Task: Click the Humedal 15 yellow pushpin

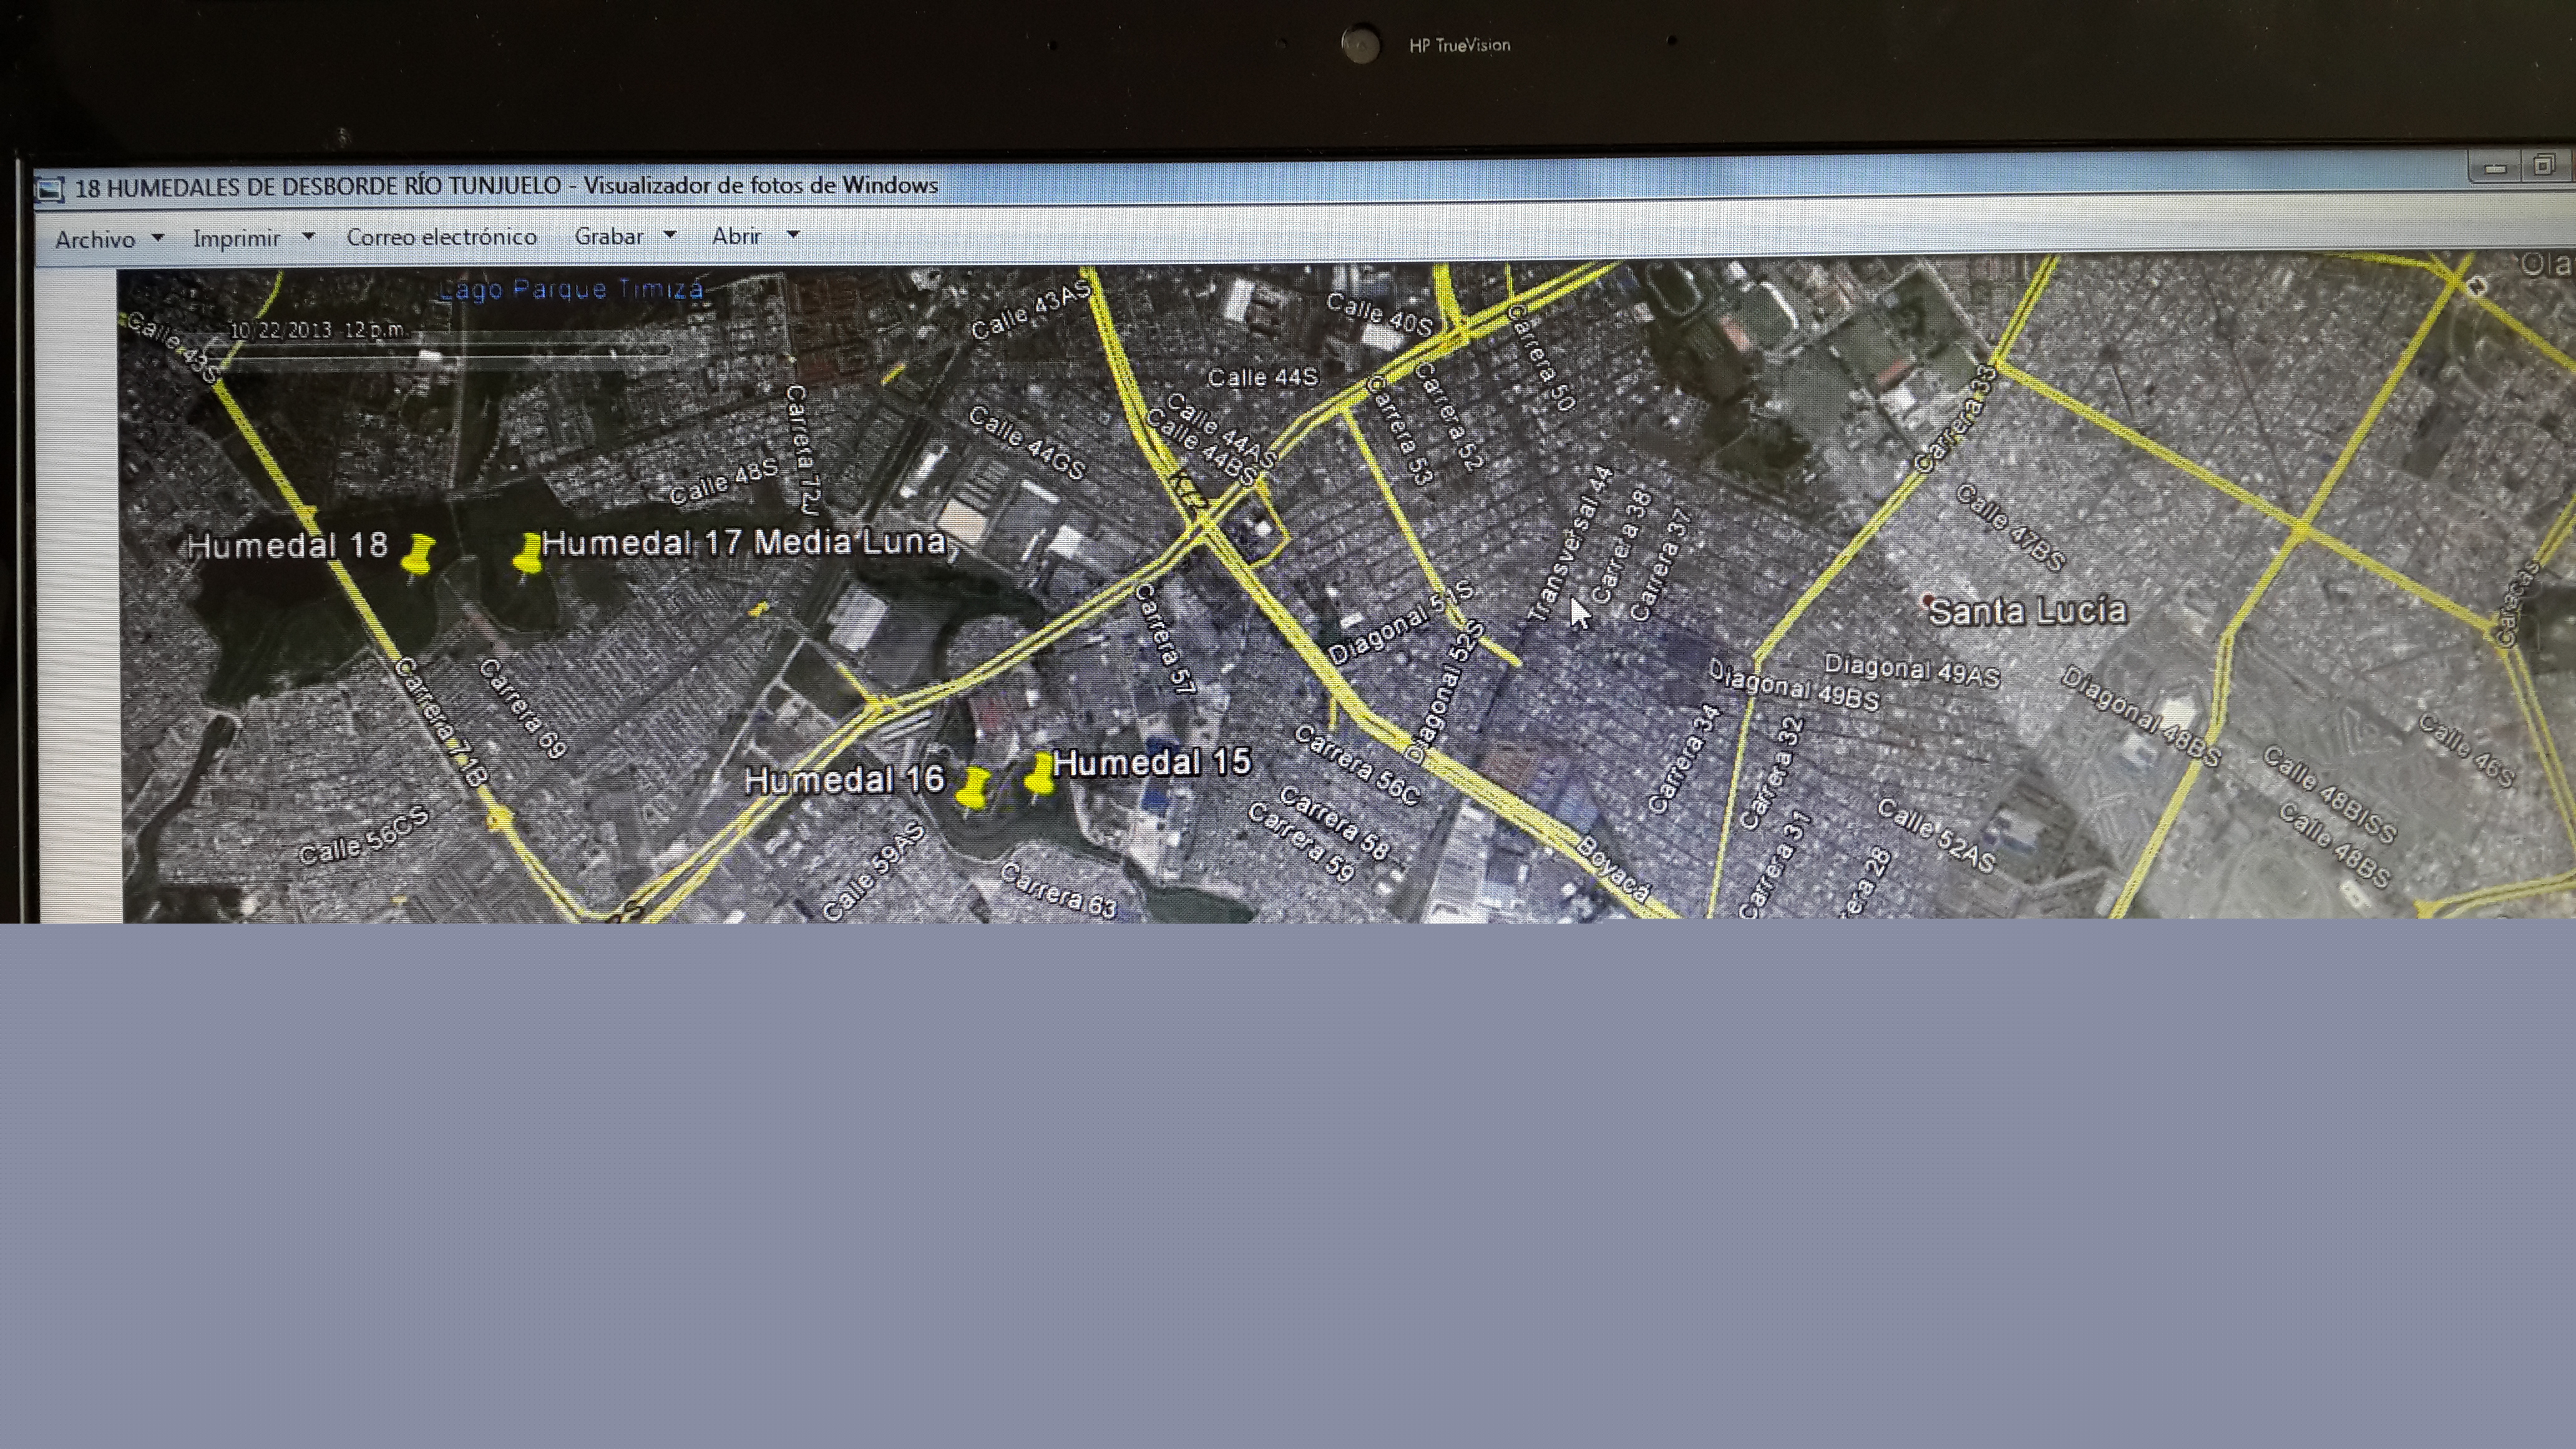Action: pos(1039,775)
